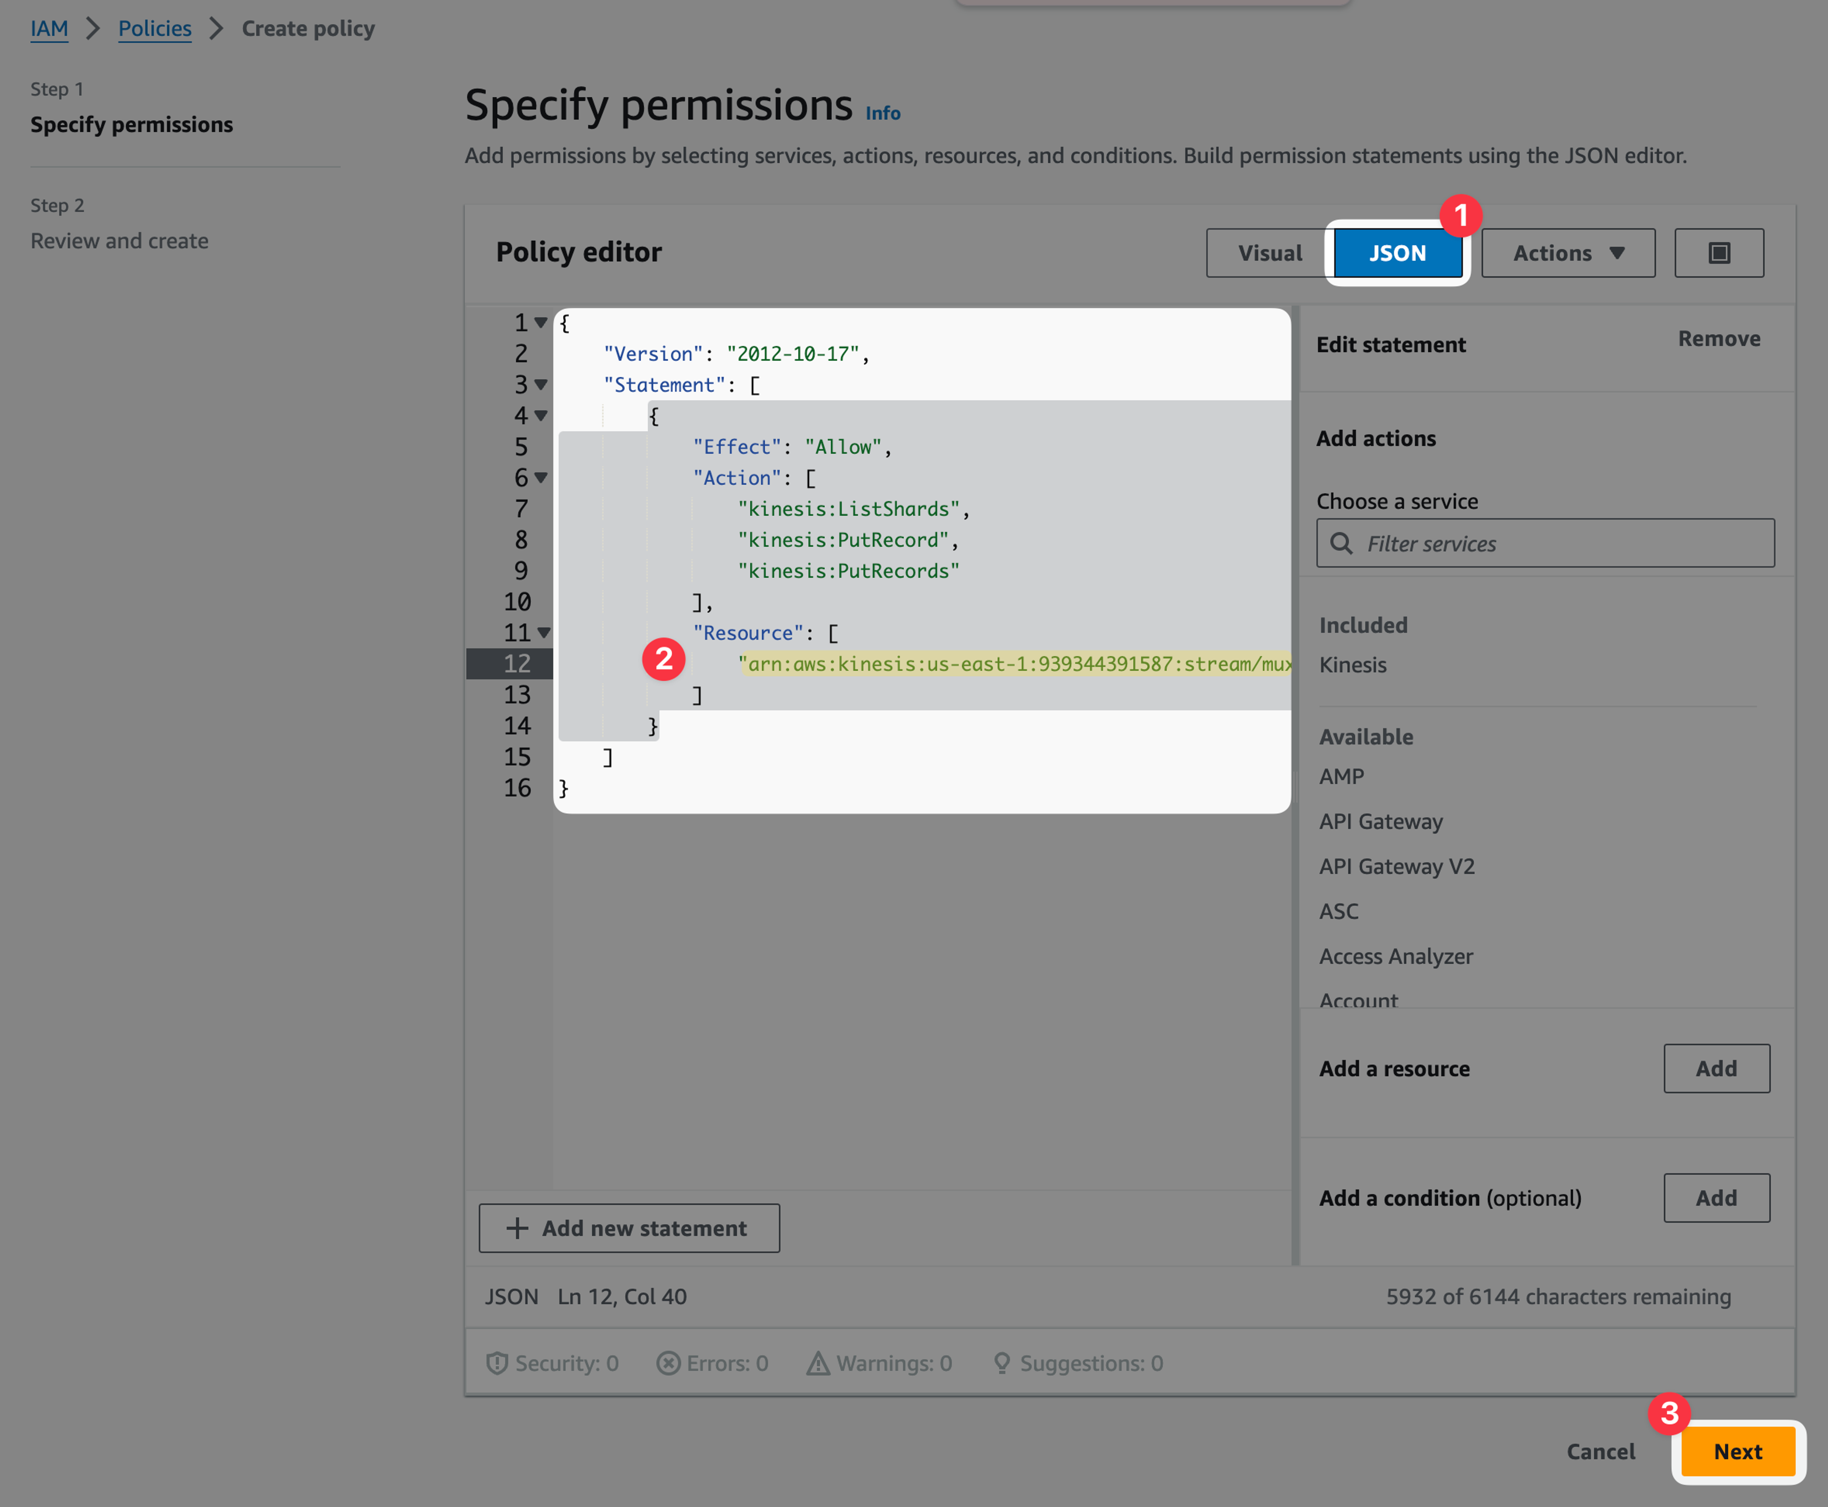Click Add next to Add a condition

point(1716,1197)
